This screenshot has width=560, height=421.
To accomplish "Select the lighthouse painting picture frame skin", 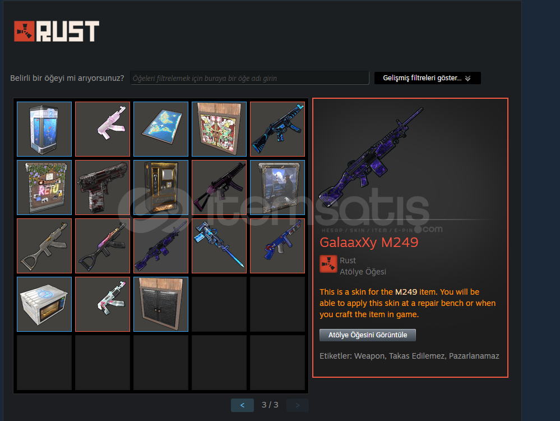I will pos(277,187).
